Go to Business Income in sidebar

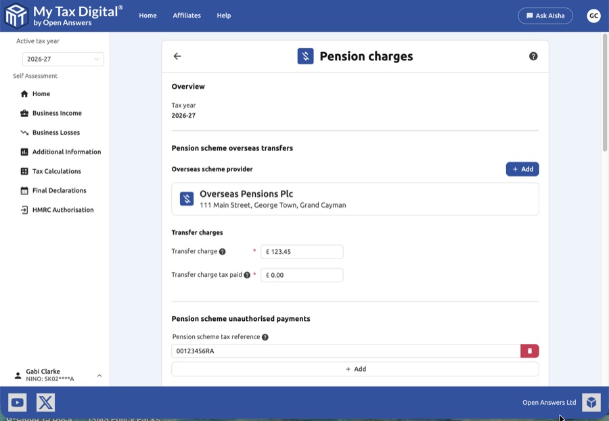[x=57, y=113]
